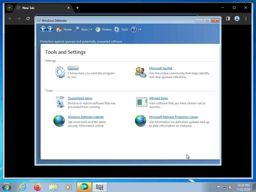The height and width of the screenshot is (192, 256).
Task: Open the taskbar clock showing 10:20 PM
Action: (x=243, y=187)
